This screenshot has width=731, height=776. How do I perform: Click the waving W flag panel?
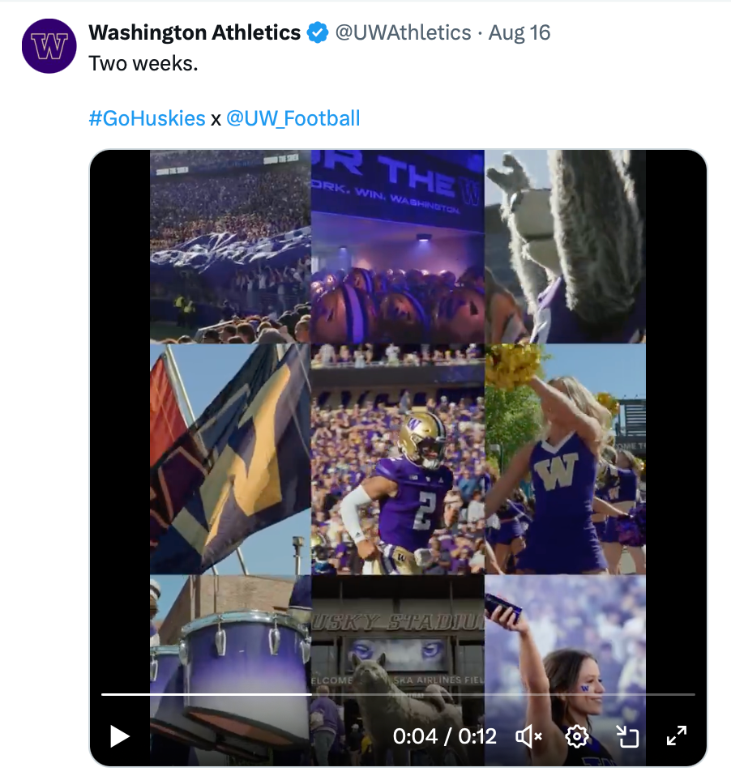230,458
